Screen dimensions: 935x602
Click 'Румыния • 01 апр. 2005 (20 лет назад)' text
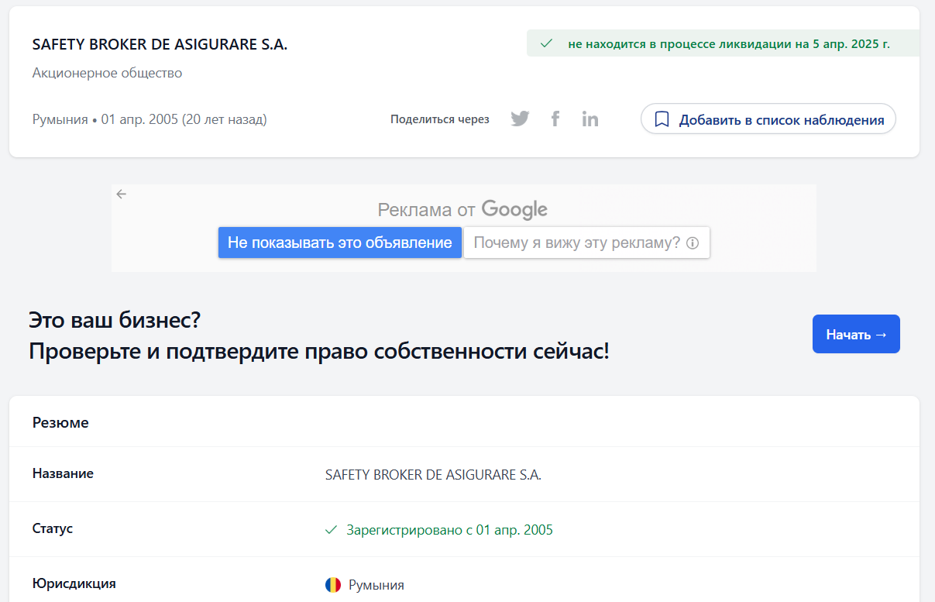point(150,119)
